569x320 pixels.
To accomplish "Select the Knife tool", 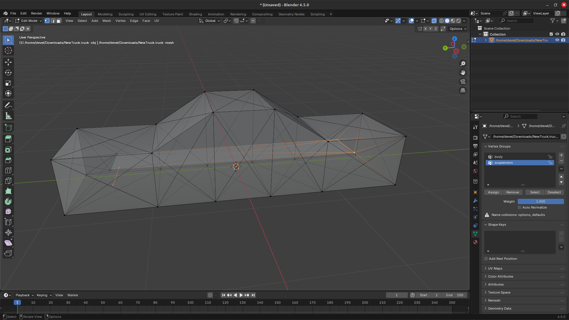I will point(8,181).
